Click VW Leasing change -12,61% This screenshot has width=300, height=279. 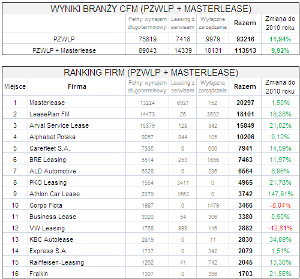[280, 228]
